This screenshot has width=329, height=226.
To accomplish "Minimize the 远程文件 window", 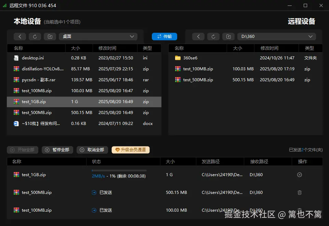I will click(290, 5).
